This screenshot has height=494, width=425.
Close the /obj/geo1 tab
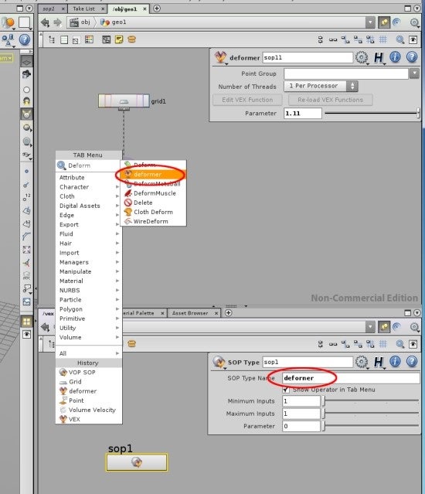[144, 9]
